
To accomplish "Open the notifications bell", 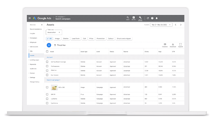I will click(157, 18).
